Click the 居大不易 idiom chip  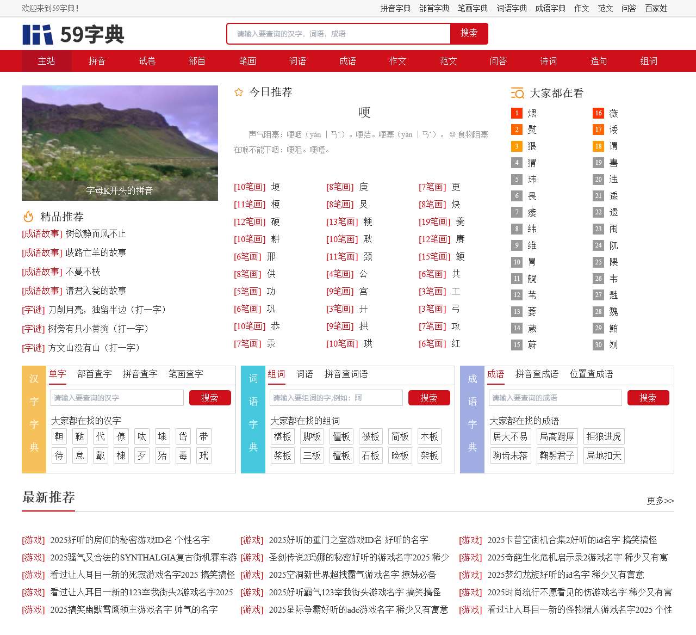coord(510,436)
